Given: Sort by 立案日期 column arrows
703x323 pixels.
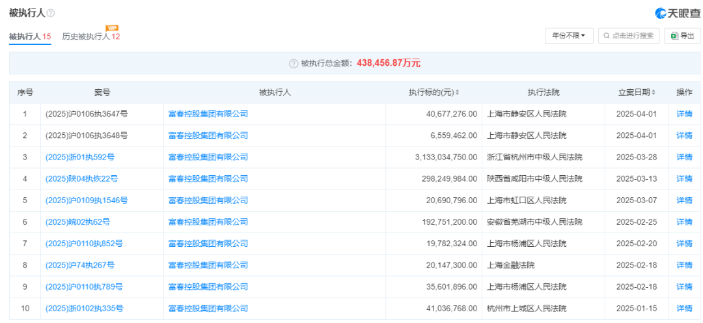Looking at the screenshot, I should pyautogui.click(x=654, y=93).
